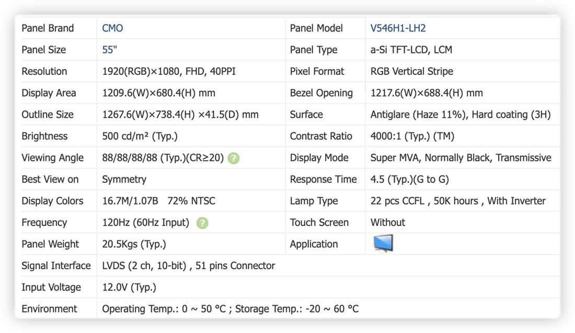Click the help icon beside Viewing Angle

(234, 158)
